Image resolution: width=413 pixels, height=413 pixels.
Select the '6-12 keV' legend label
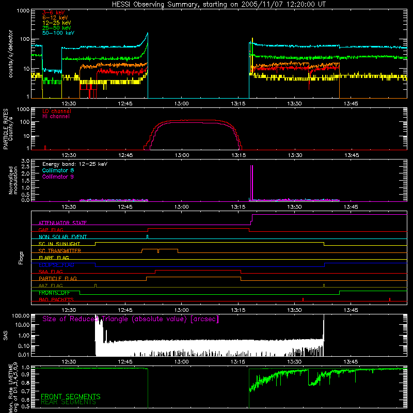click(55, 18)
